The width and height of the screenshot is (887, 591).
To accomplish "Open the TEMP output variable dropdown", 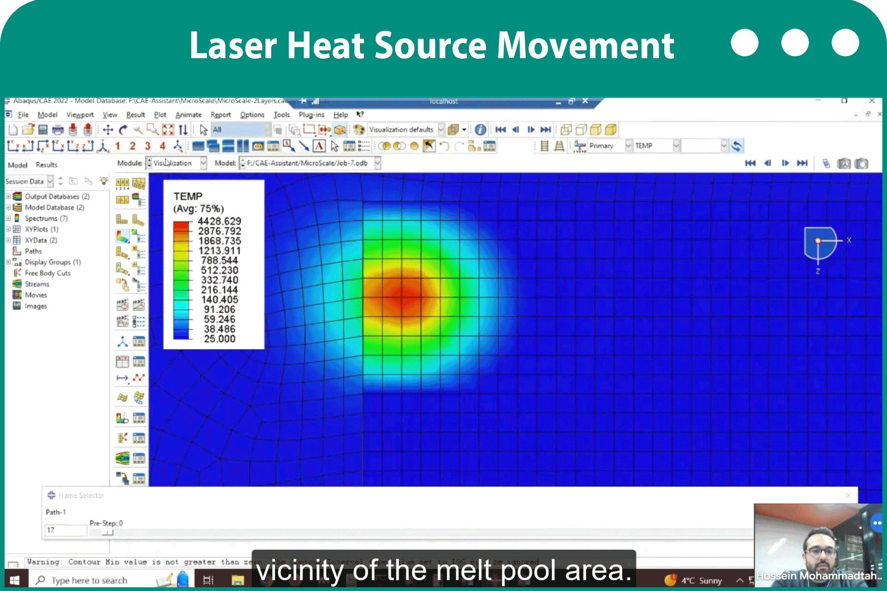I will tap(656, 146).
